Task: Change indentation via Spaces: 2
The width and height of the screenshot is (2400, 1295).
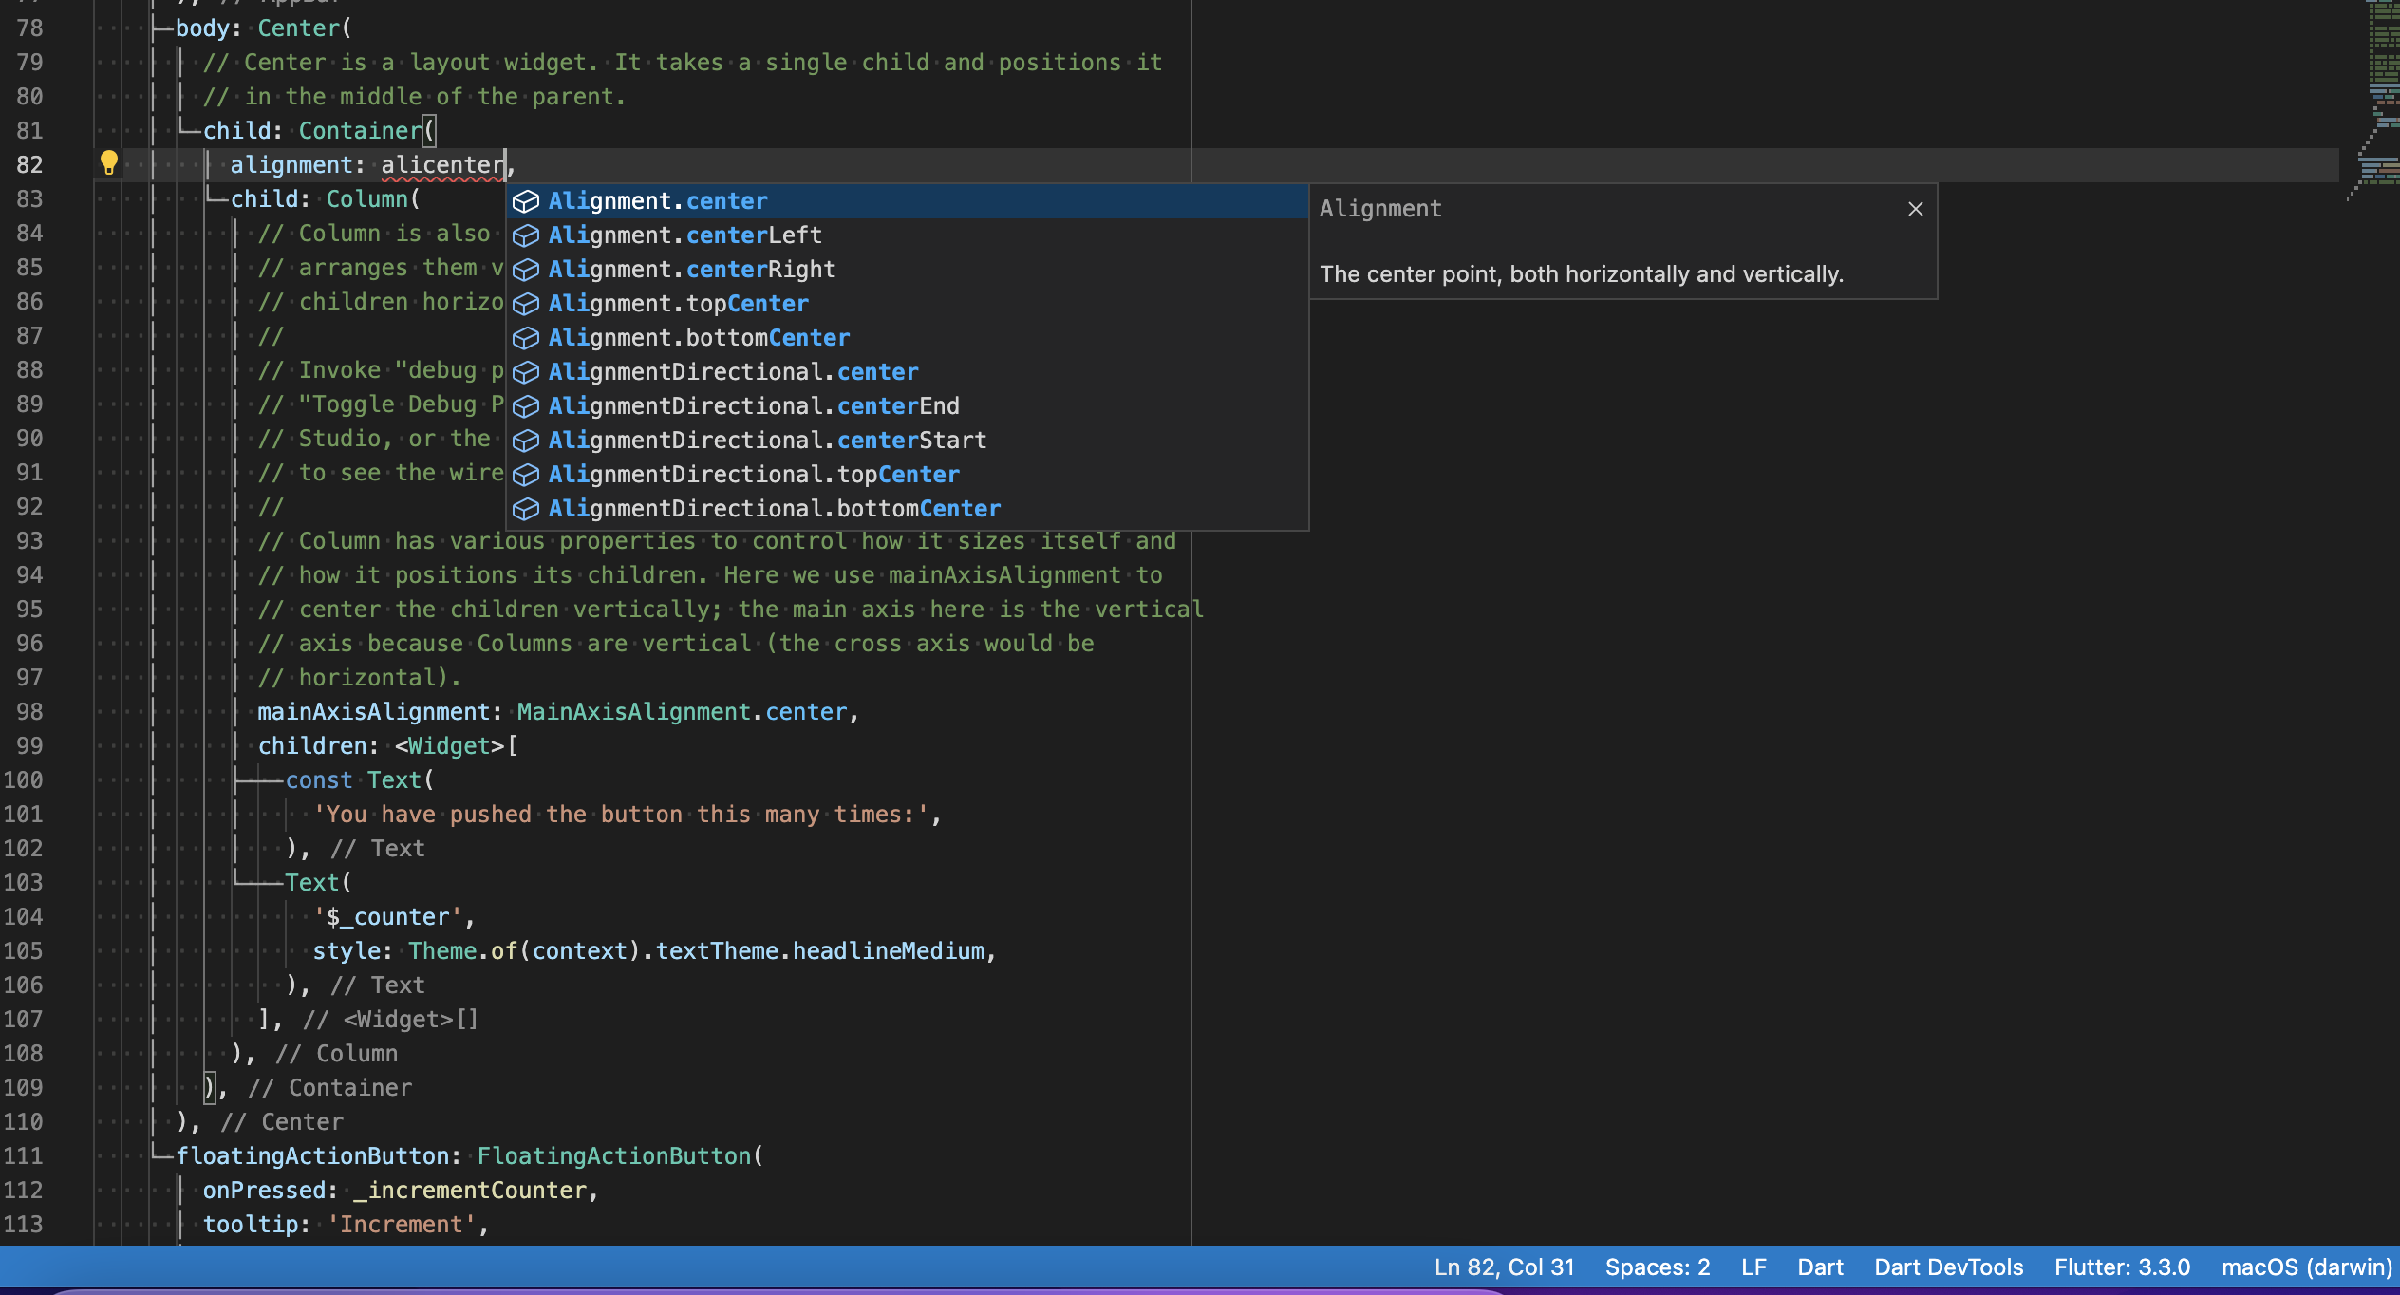Action: tap(1657, 1267)
